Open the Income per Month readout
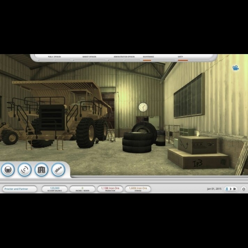This screenshot has height=248, width=248. pos(82,189)
